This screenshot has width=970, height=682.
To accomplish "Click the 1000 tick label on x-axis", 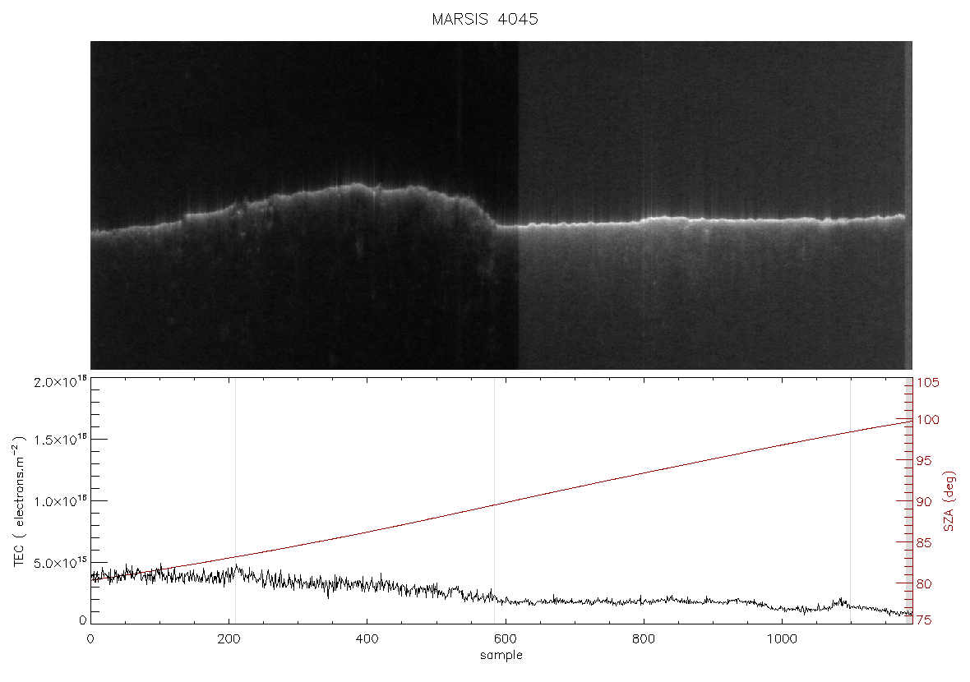I will 782,639.
